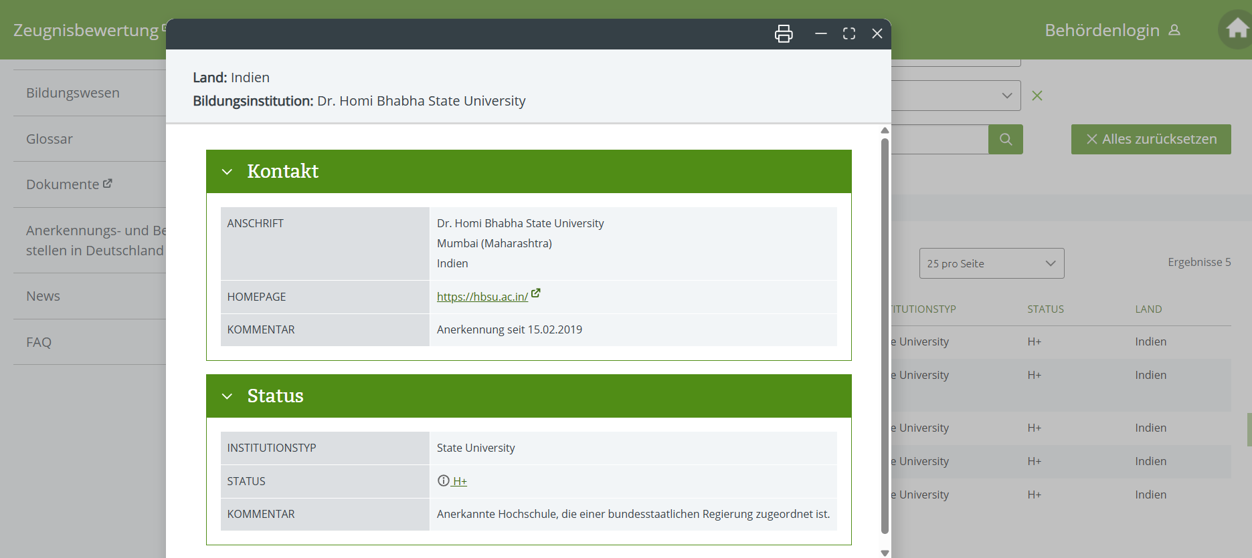Click Alles zurücksetzen button
1252x558 pixels.
click(1151, 139)
